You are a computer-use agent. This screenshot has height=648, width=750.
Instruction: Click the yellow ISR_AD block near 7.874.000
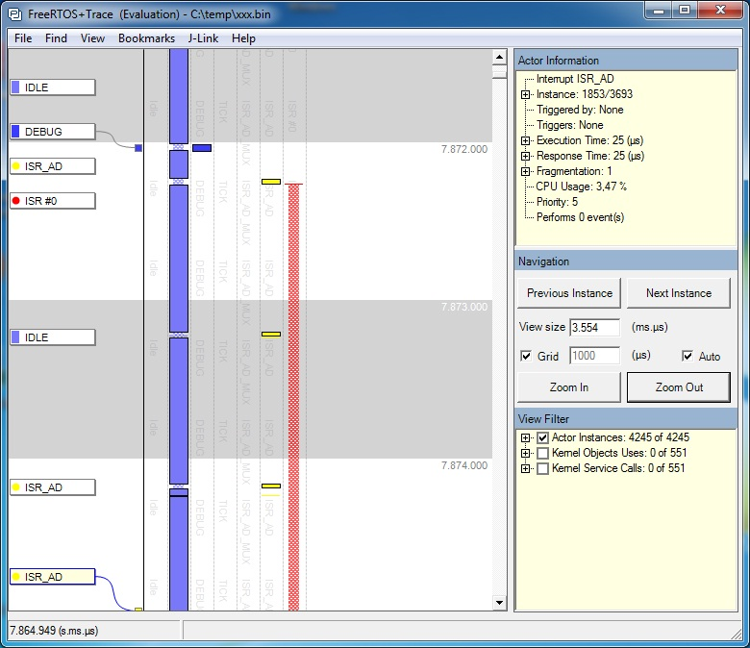pos(271,486)
